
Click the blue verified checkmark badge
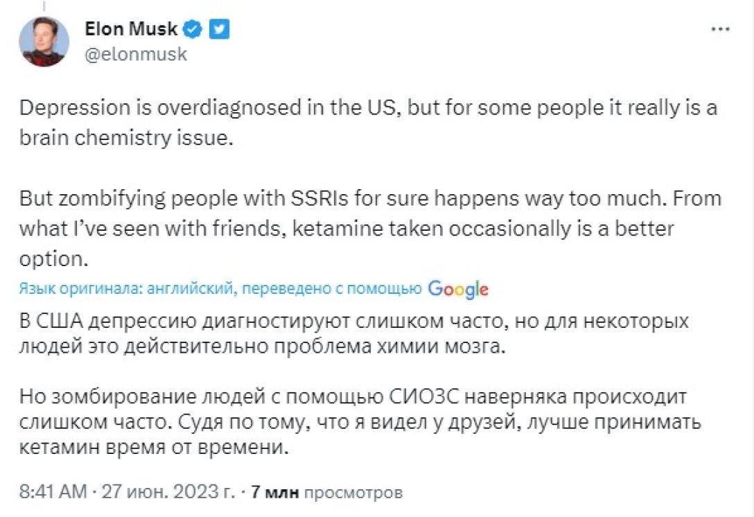pyautogui.click(x=193, y=29)
